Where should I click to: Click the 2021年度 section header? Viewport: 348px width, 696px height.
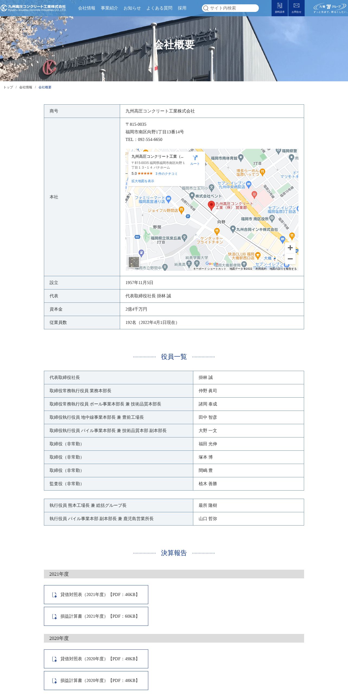tap(174, 574)
